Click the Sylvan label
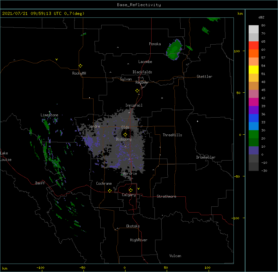 (x=126, y=79)
